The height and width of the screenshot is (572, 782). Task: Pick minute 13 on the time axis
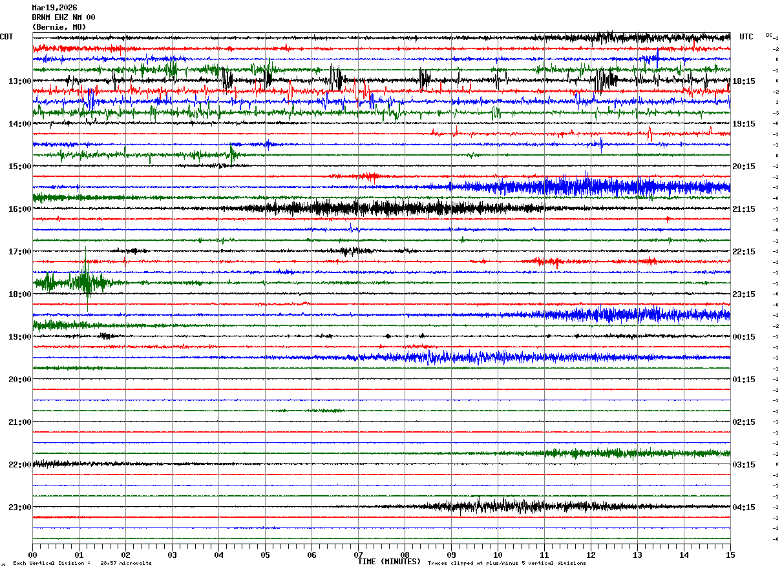click(x=637, y=555)
